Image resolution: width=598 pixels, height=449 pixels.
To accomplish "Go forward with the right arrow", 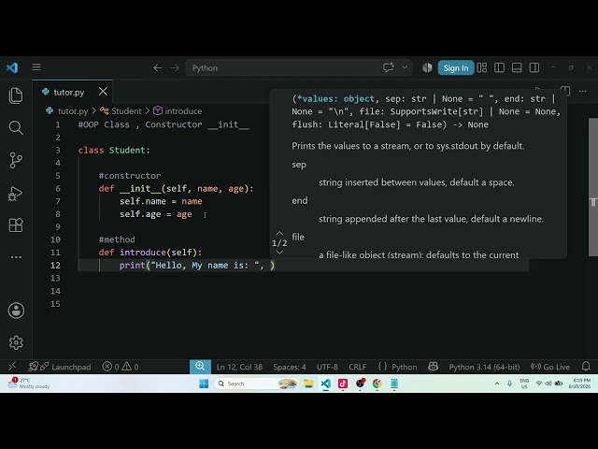I will coord(175,68).
